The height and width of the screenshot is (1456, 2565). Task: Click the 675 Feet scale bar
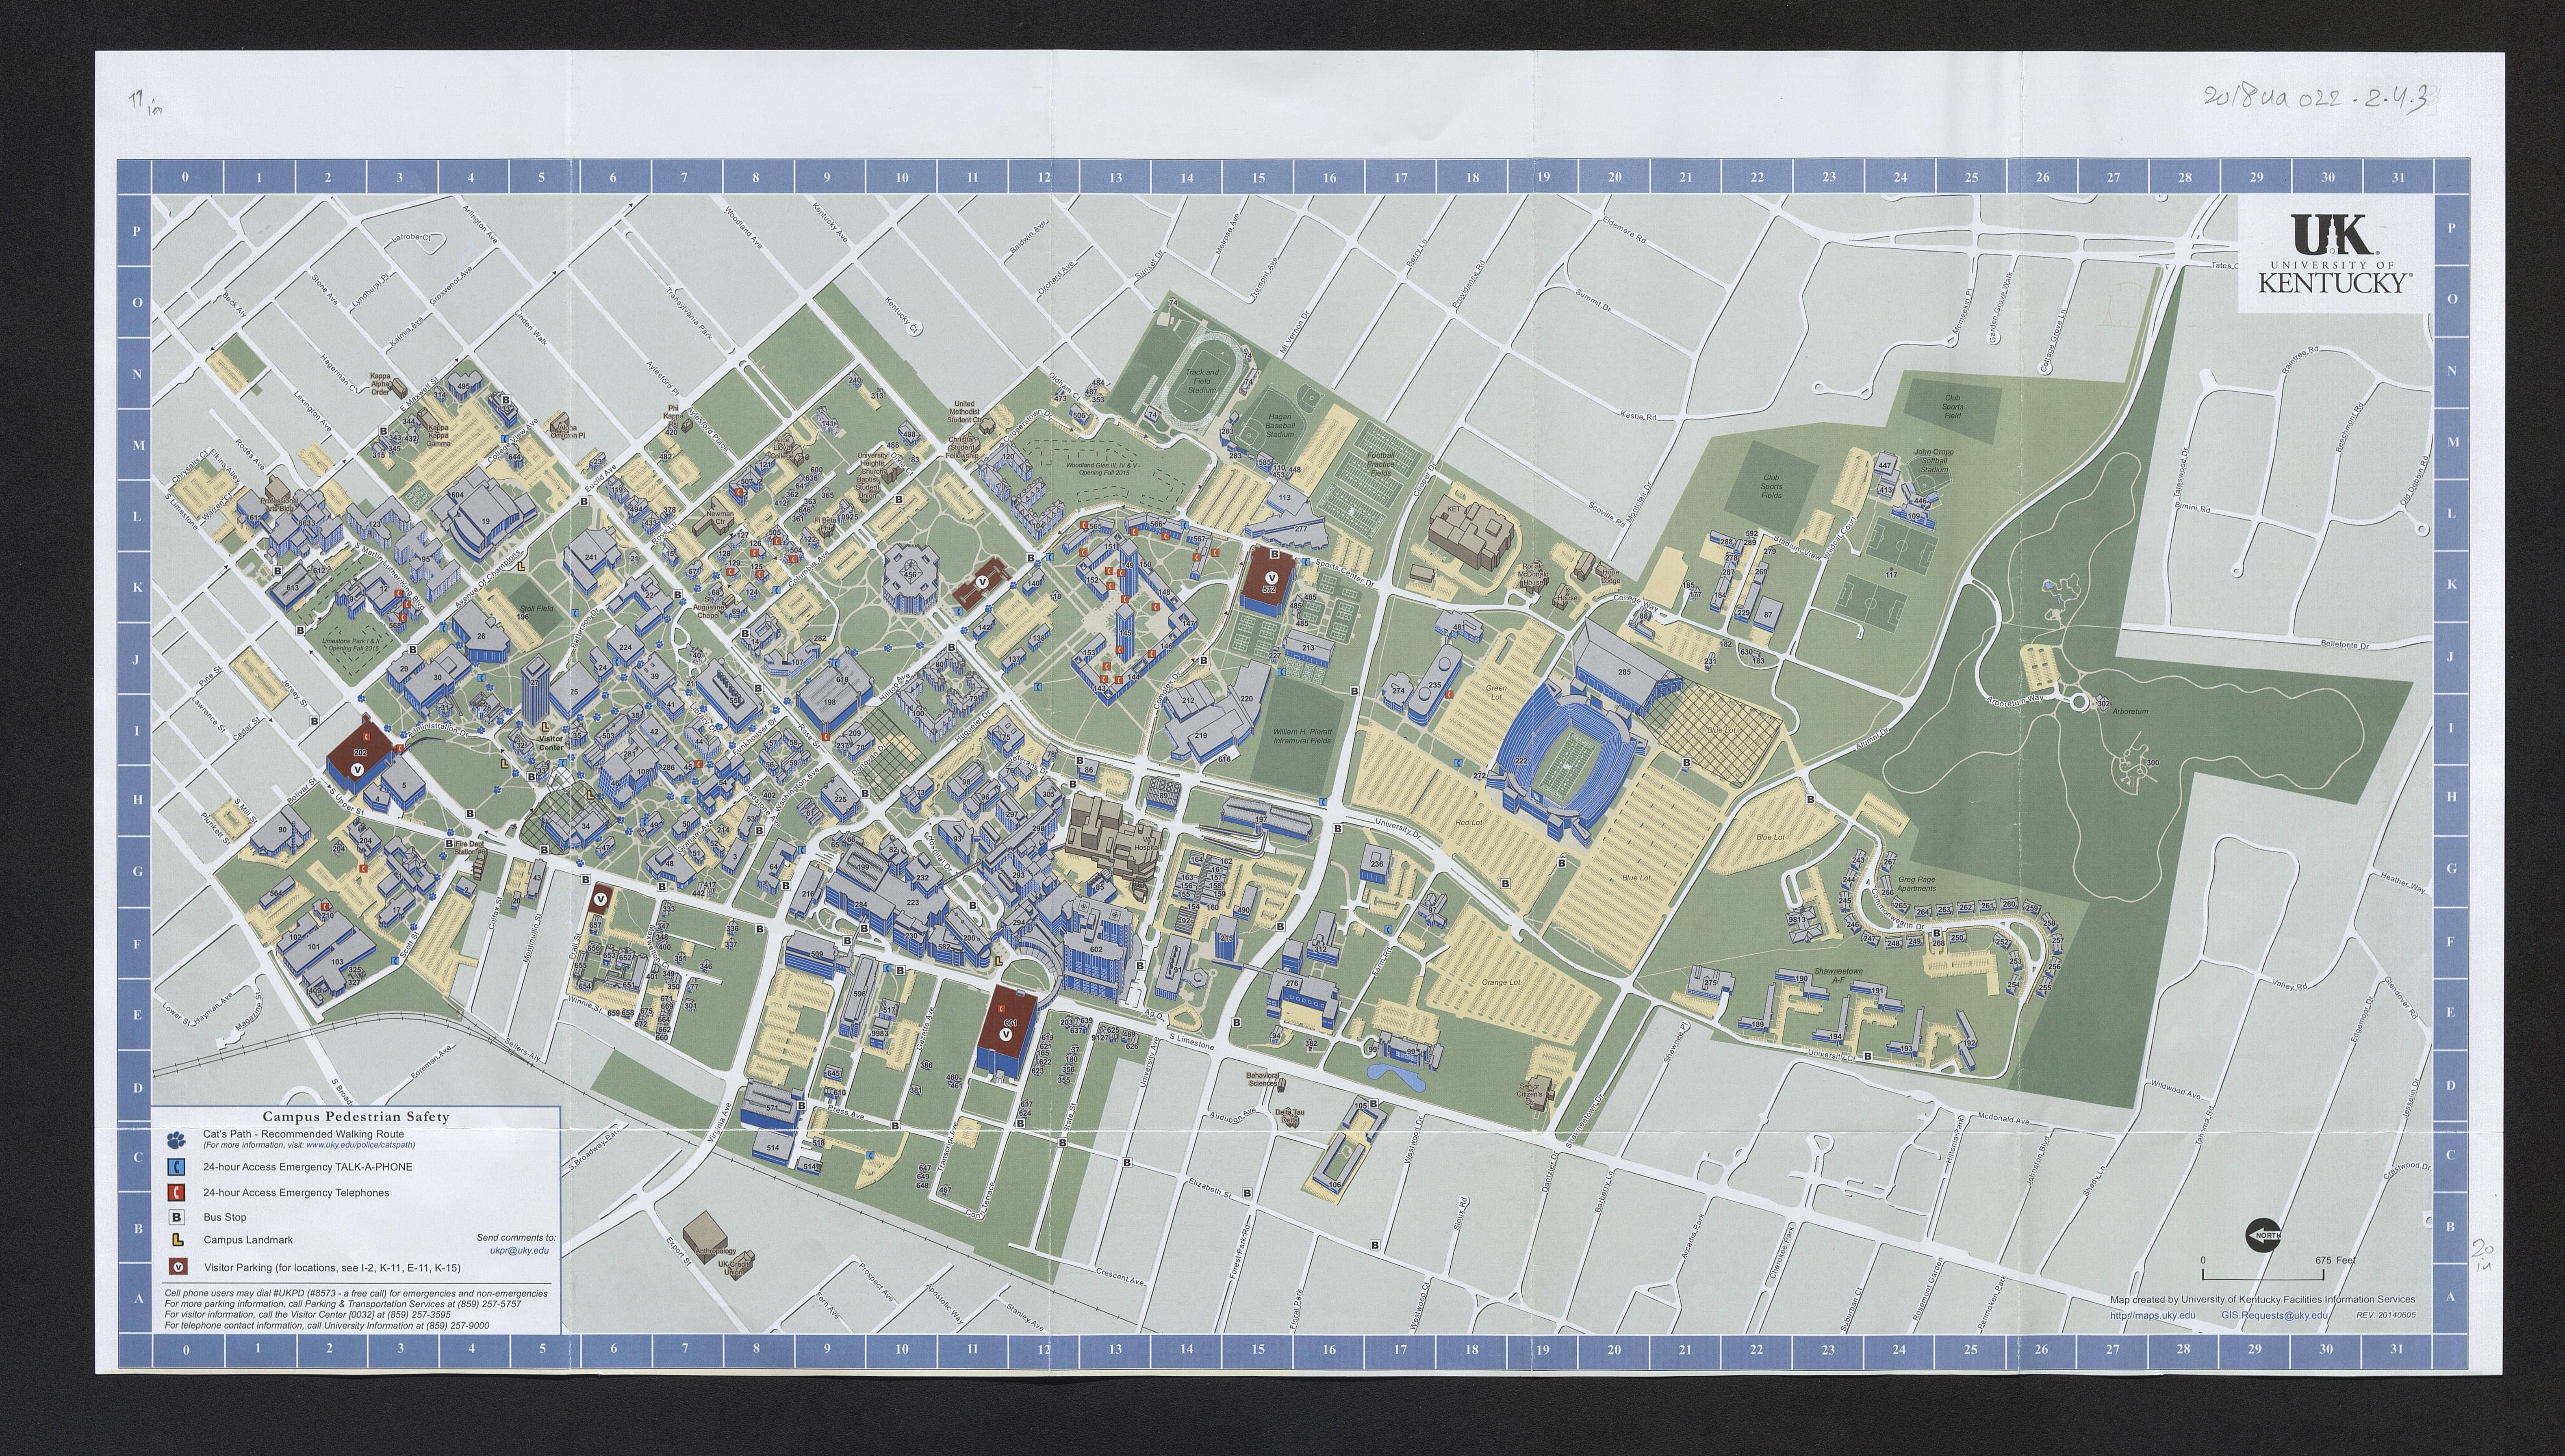point(2278,1269)
